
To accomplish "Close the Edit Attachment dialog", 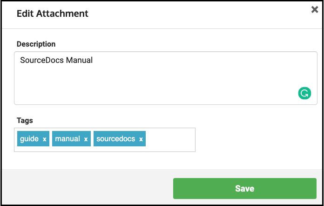I will [x=315, y=9].
